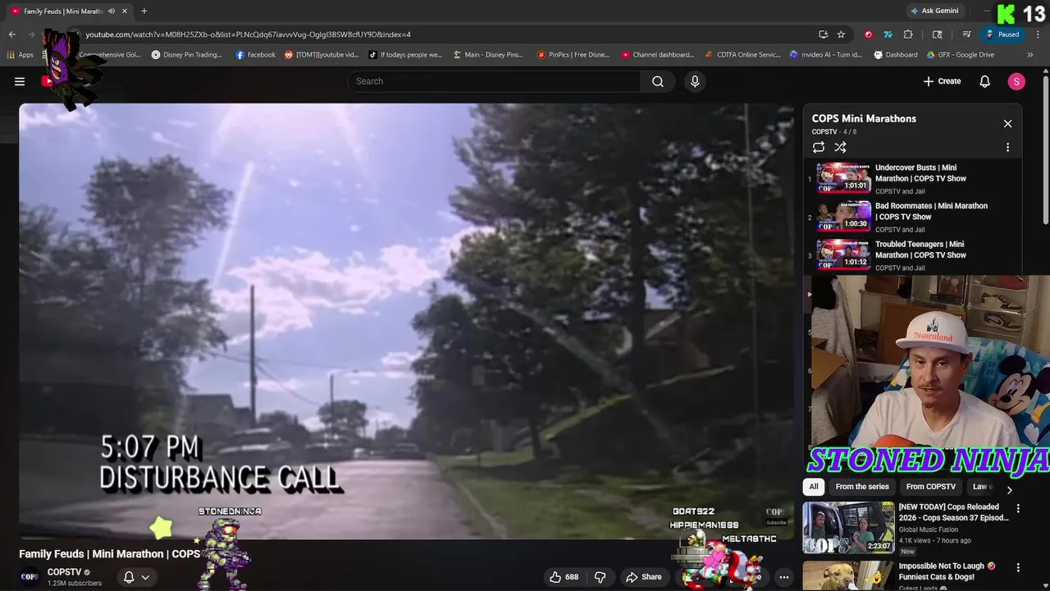Open 'PinPics | Free Disne...' bookmark
This screenshot has height=591, width=1050.
pyautogui.click(x=573, y=55)
